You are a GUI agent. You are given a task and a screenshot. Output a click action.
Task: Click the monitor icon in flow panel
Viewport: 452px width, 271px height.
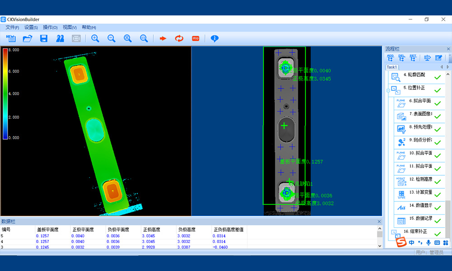pyautogui.click(x=427, y=58)
